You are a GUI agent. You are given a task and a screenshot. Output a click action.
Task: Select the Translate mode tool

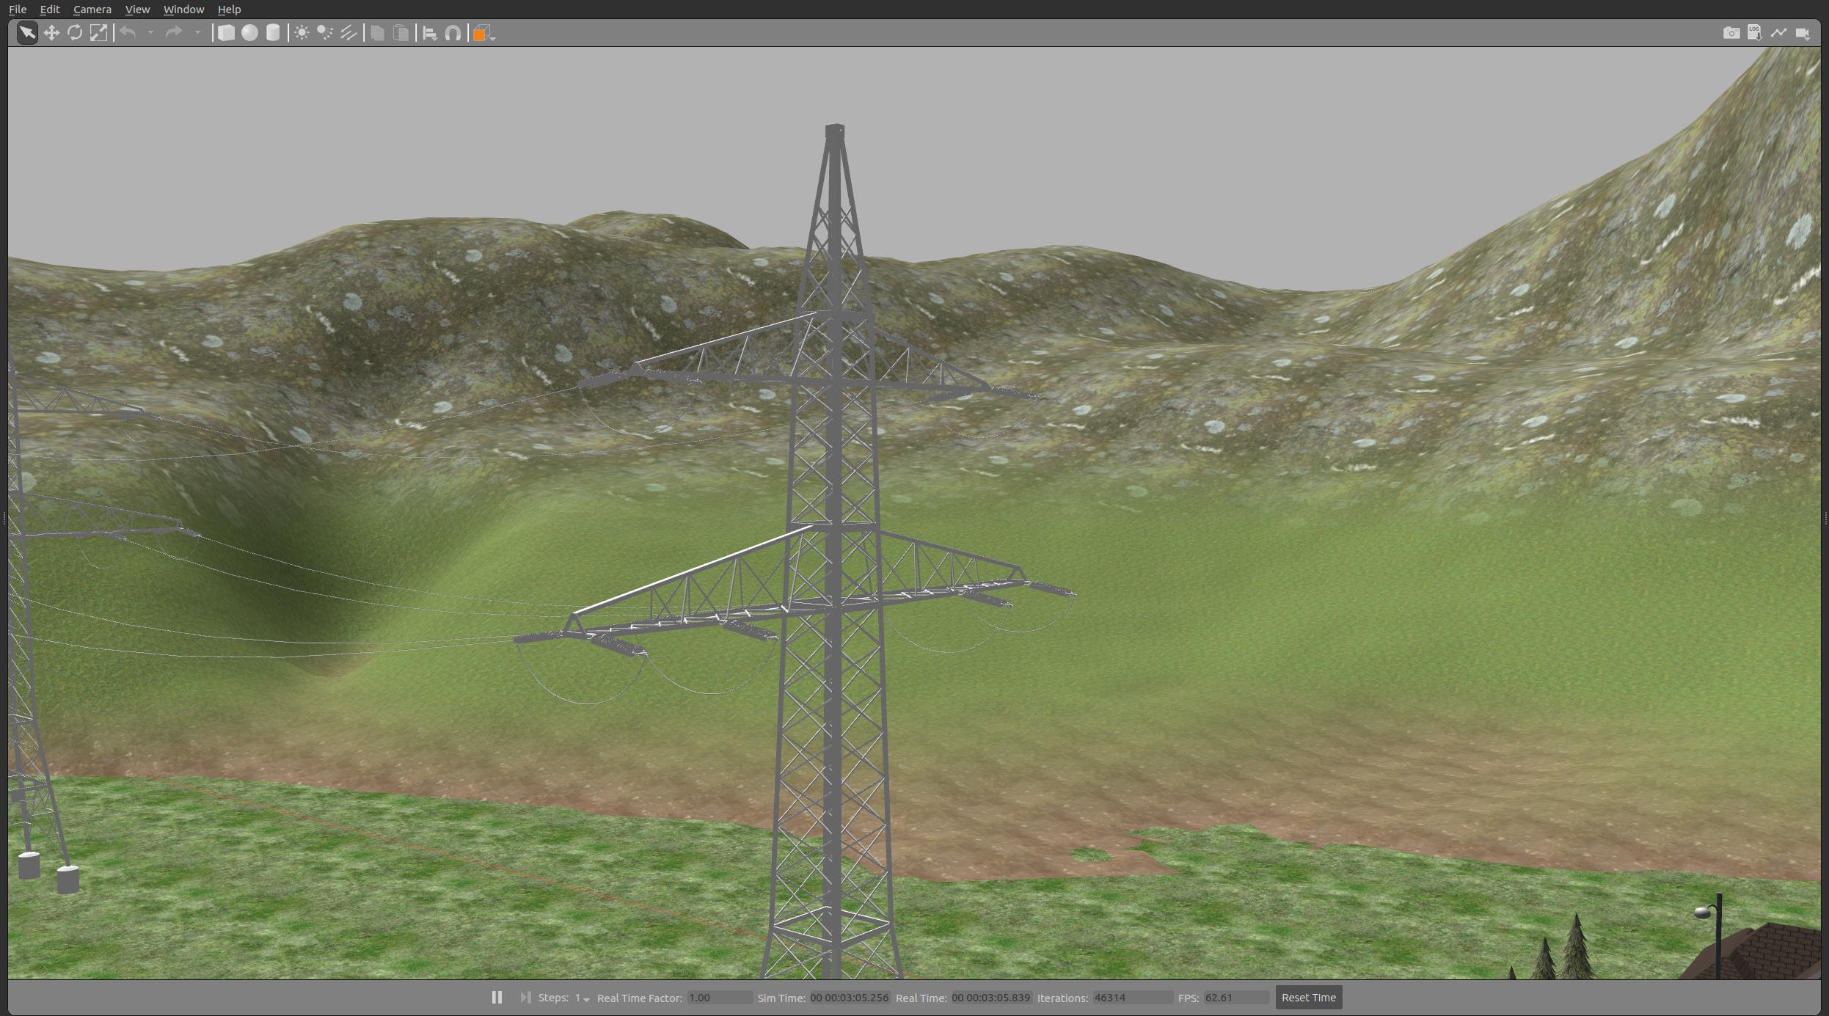pyautogui.click(x=51, y=33)
